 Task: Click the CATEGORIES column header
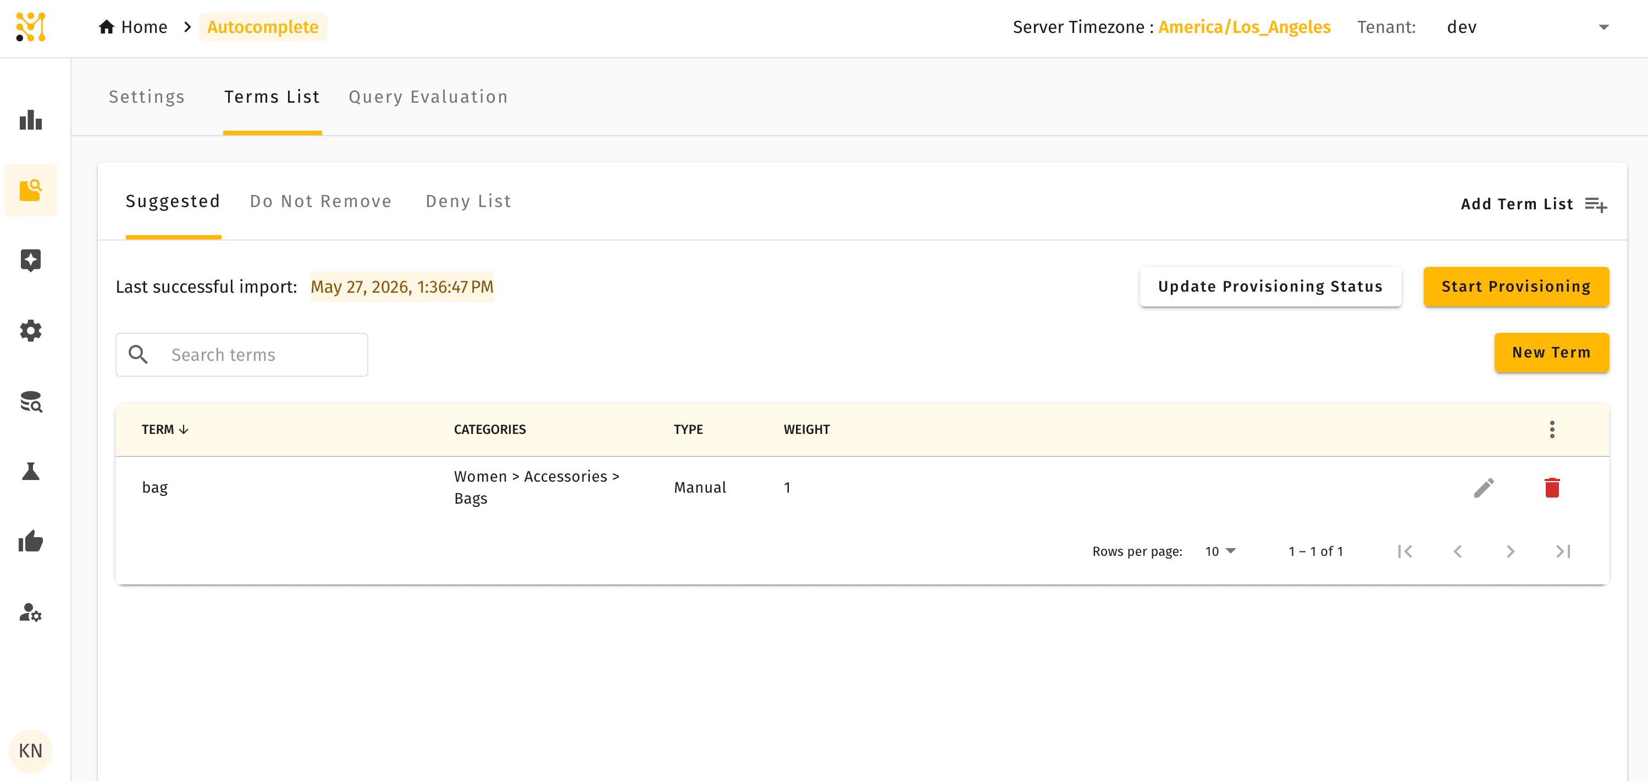(489, 429)
